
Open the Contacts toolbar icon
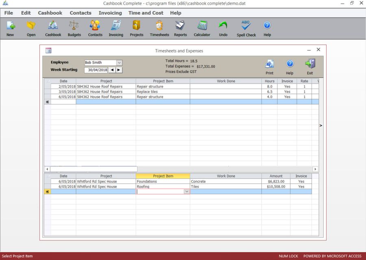95,26
